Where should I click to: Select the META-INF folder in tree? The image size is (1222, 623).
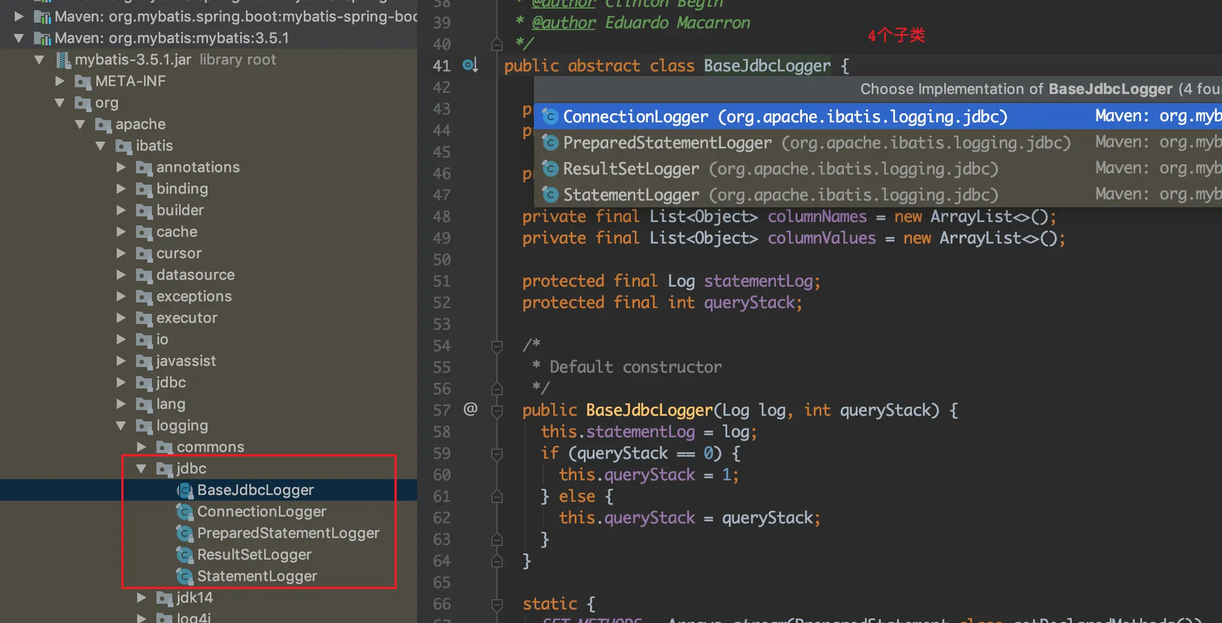tap(130, 82)
